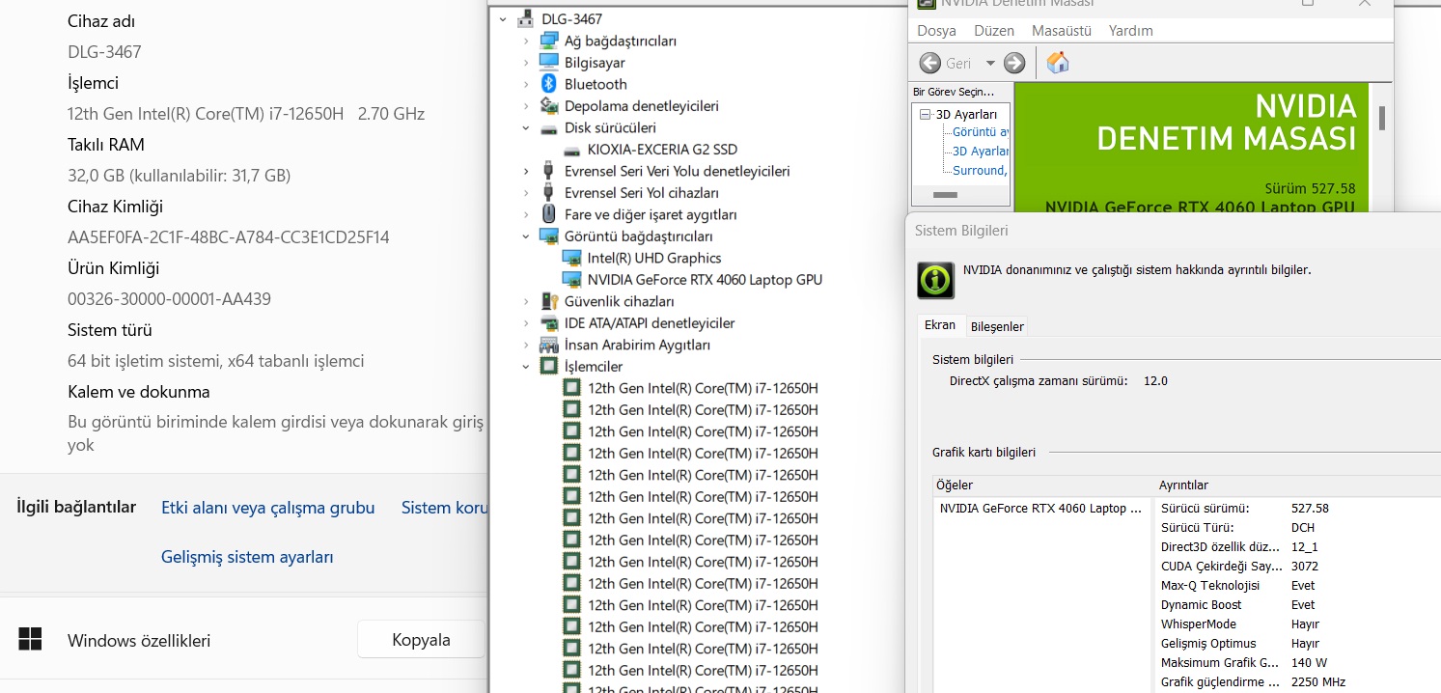Click the Sürücü sürümü 527.58 value

[x=1310, y=508]
